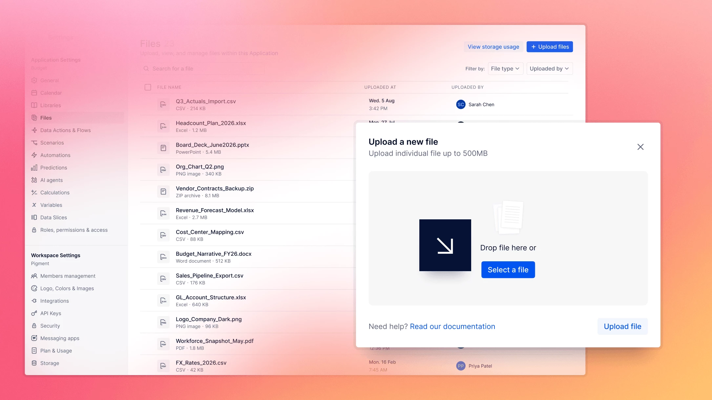Screen dimensions: 712x400
Task: Click the Board_Deck_June2026.pptx file icon
Action: click(x=163, y=148)
